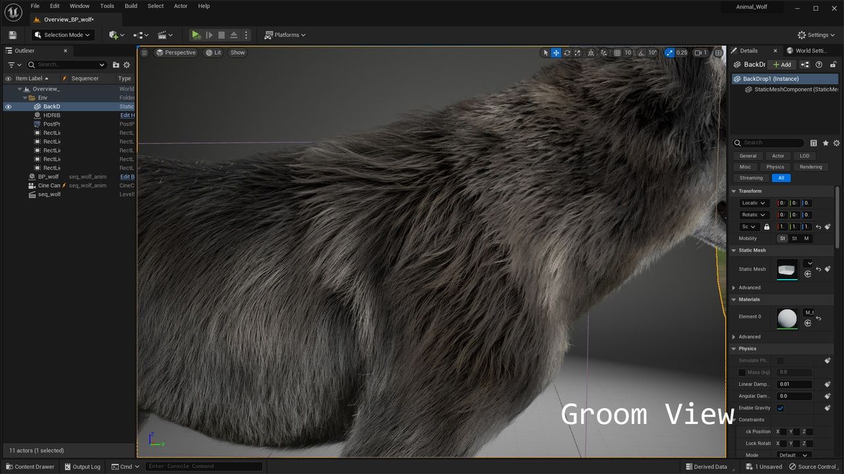Filter details by Rendering category
Viewport: 844px width, 474px height.
(810, 167)
